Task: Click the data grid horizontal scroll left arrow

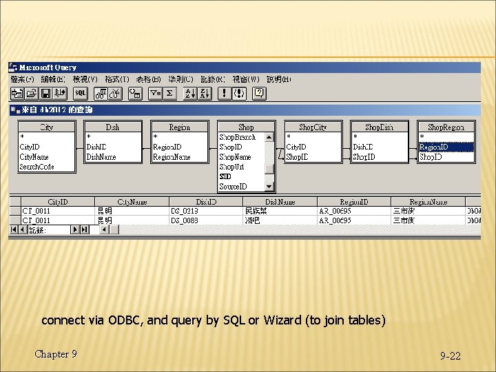Action: pyautogui.click(x=104, y=229)
